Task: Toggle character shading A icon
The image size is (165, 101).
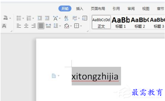Action: 4,26
